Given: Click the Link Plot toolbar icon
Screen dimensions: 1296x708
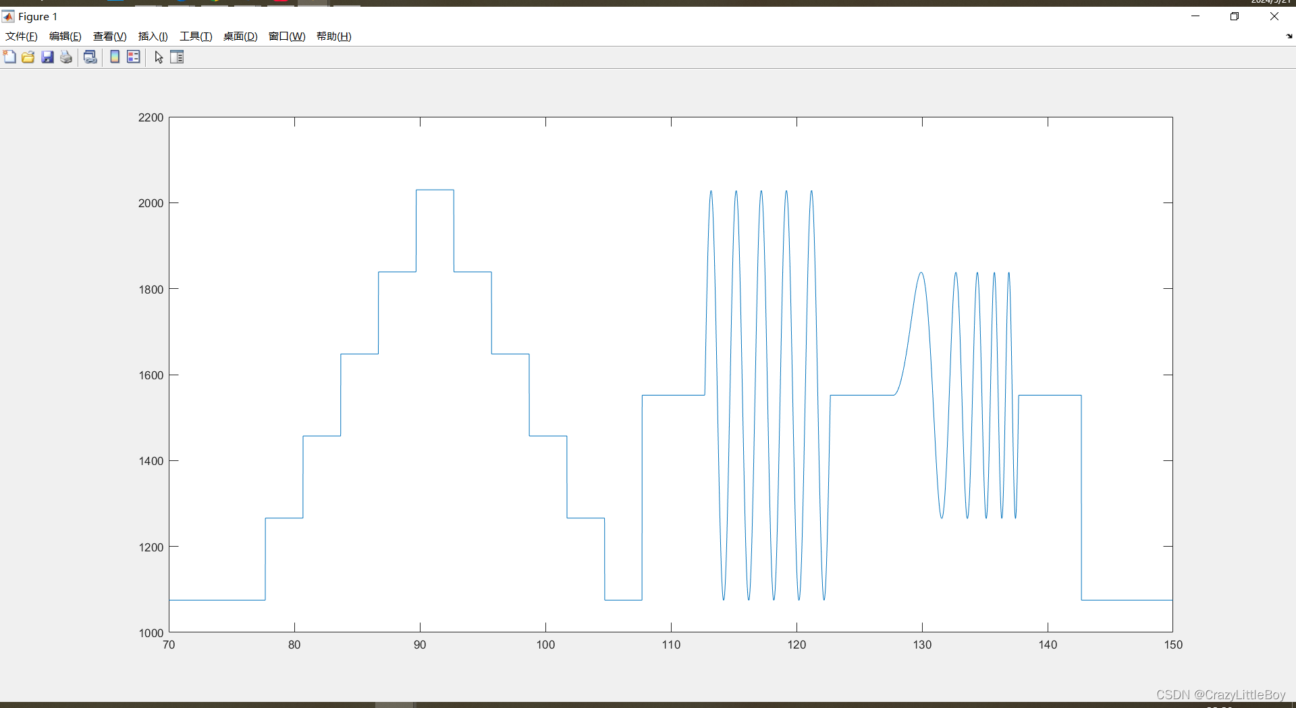Looking at the screenshot, I should 90,57.
